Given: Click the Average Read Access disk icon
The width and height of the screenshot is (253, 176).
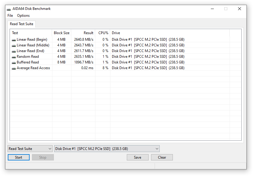Looking at the screenshot, I should [x=14, y=68].
